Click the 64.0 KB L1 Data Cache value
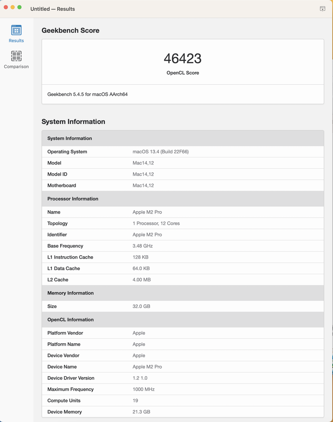 [x=141, y=269]
